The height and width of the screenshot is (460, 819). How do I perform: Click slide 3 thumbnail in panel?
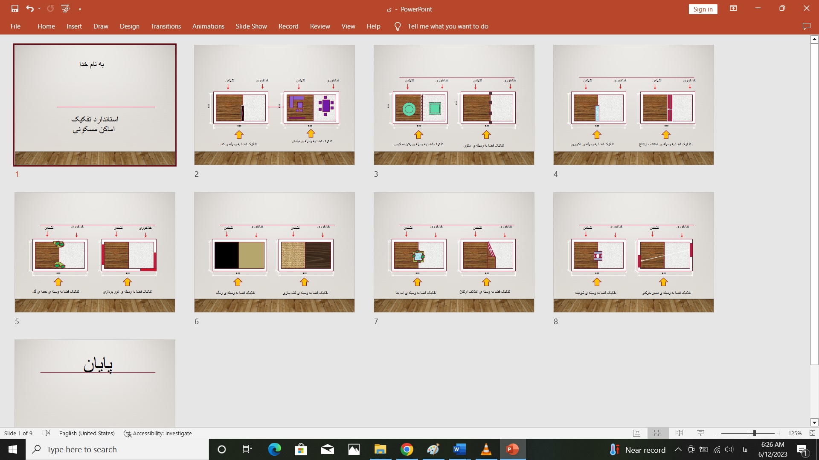coord(453,104)
